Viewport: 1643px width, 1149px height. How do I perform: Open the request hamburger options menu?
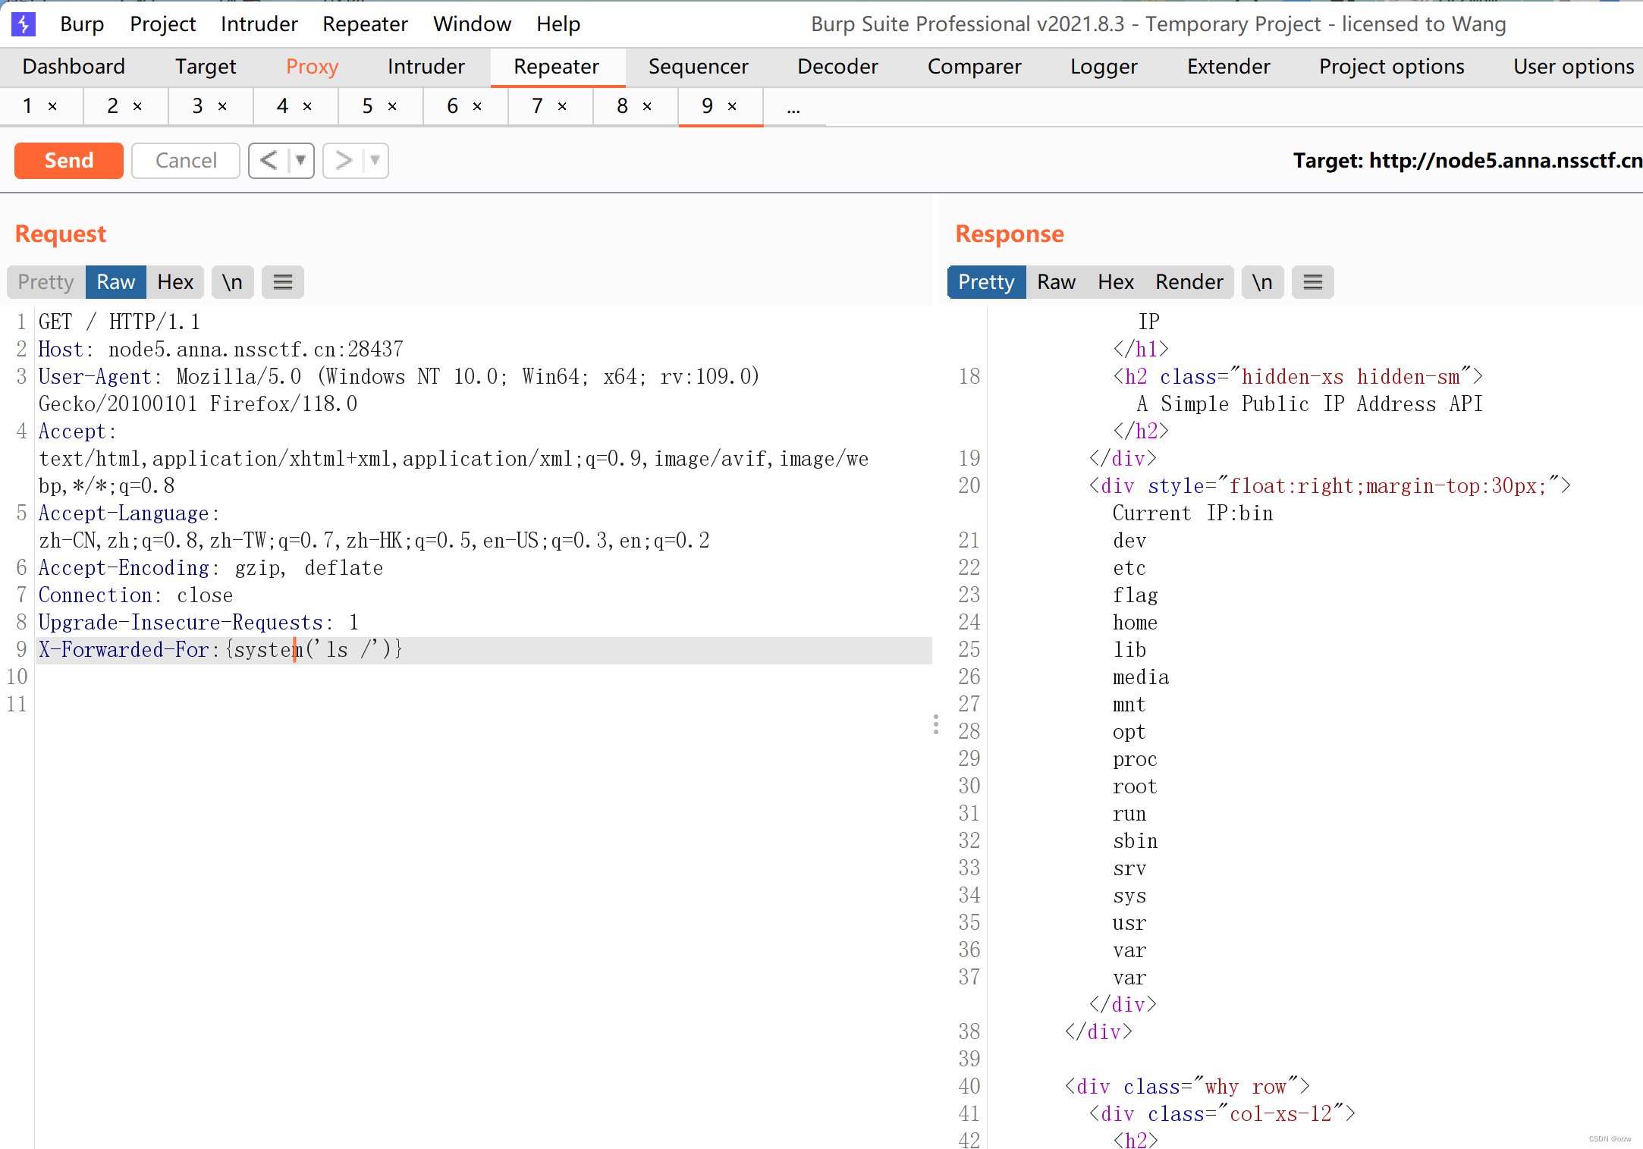pos(283,282)
